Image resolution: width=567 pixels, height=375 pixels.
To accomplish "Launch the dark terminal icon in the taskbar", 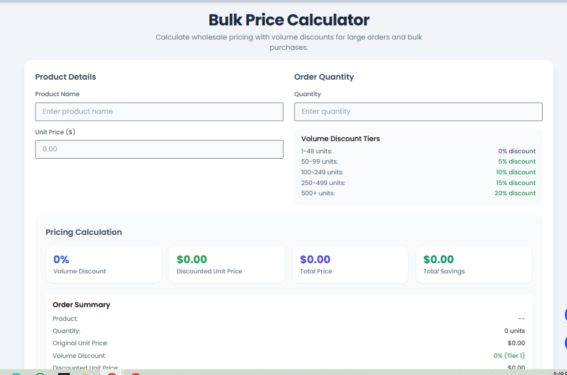I will (63, 373).
